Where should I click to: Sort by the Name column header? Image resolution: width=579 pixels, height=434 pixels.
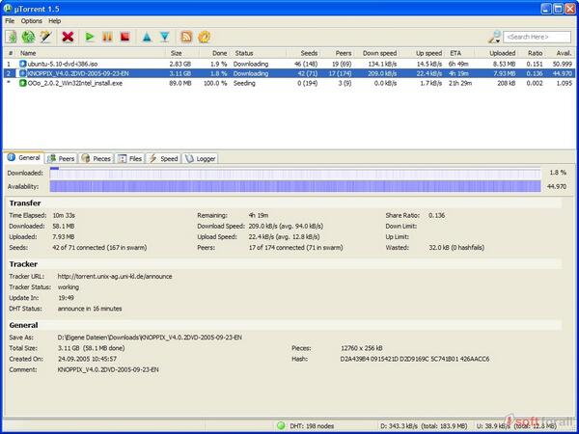click(x=91, y=53)
